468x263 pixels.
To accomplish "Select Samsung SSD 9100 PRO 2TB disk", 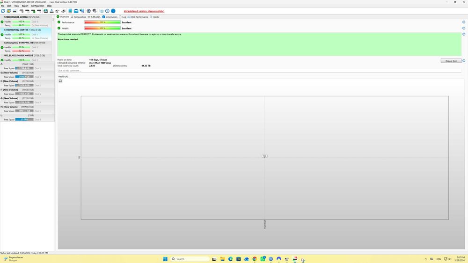I will pos(26,47).
